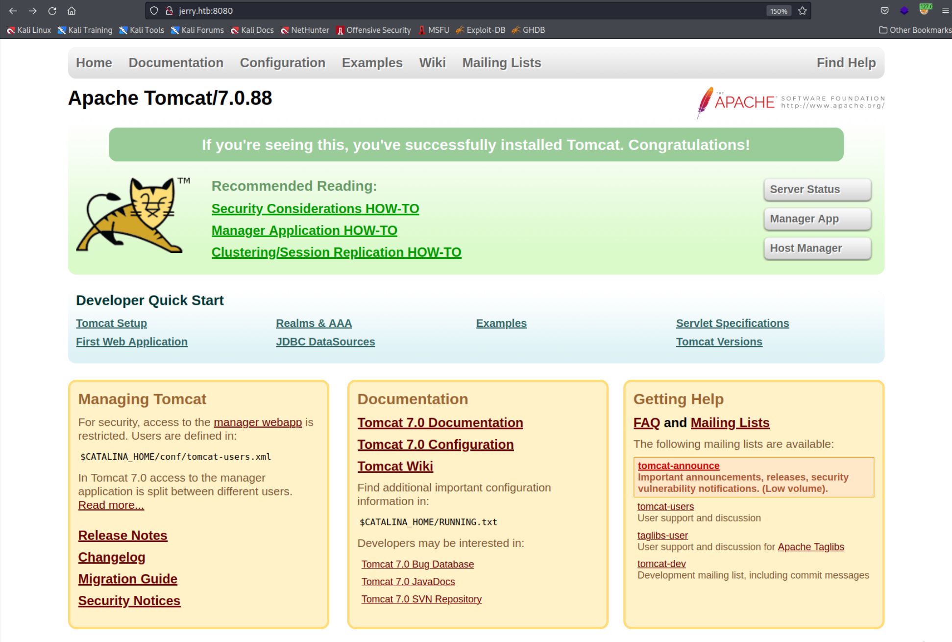
Task: Click the Manager App button
Action: point(817,219)
